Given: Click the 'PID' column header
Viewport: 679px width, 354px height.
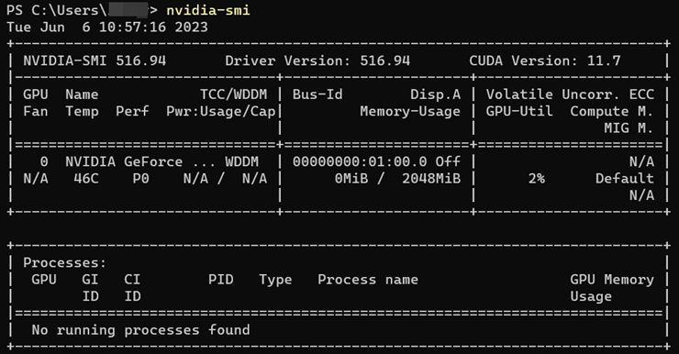Looking at the screenshot, I should tap(221, 280).
